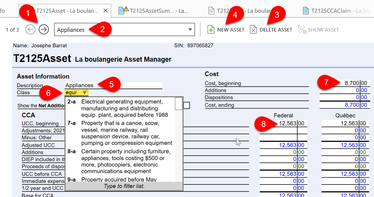Open the Appliances asset selector dropdown

190,30
